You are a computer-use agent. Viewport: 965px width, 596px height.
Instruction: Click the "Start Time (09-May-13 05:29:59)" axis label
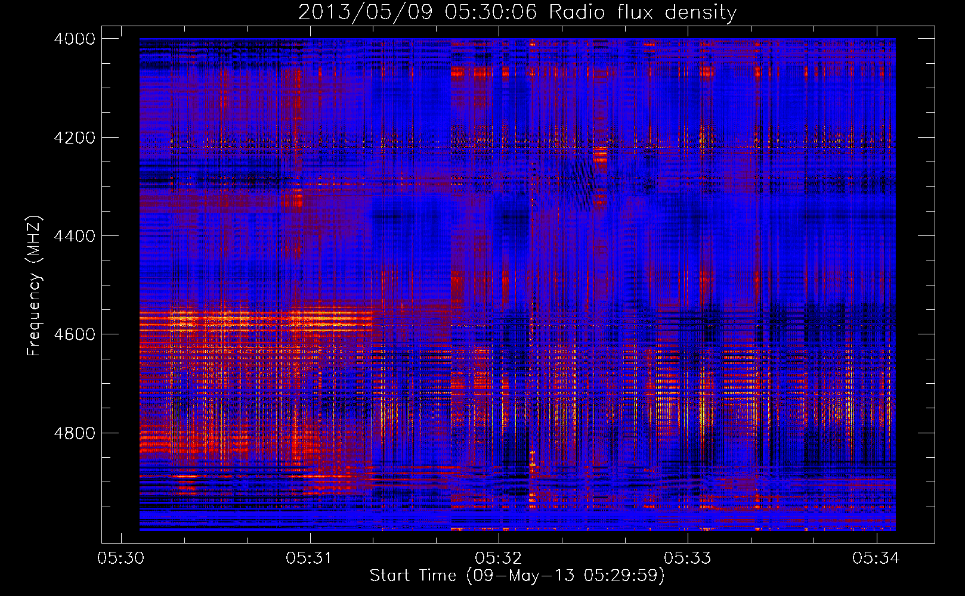(516, 576)
